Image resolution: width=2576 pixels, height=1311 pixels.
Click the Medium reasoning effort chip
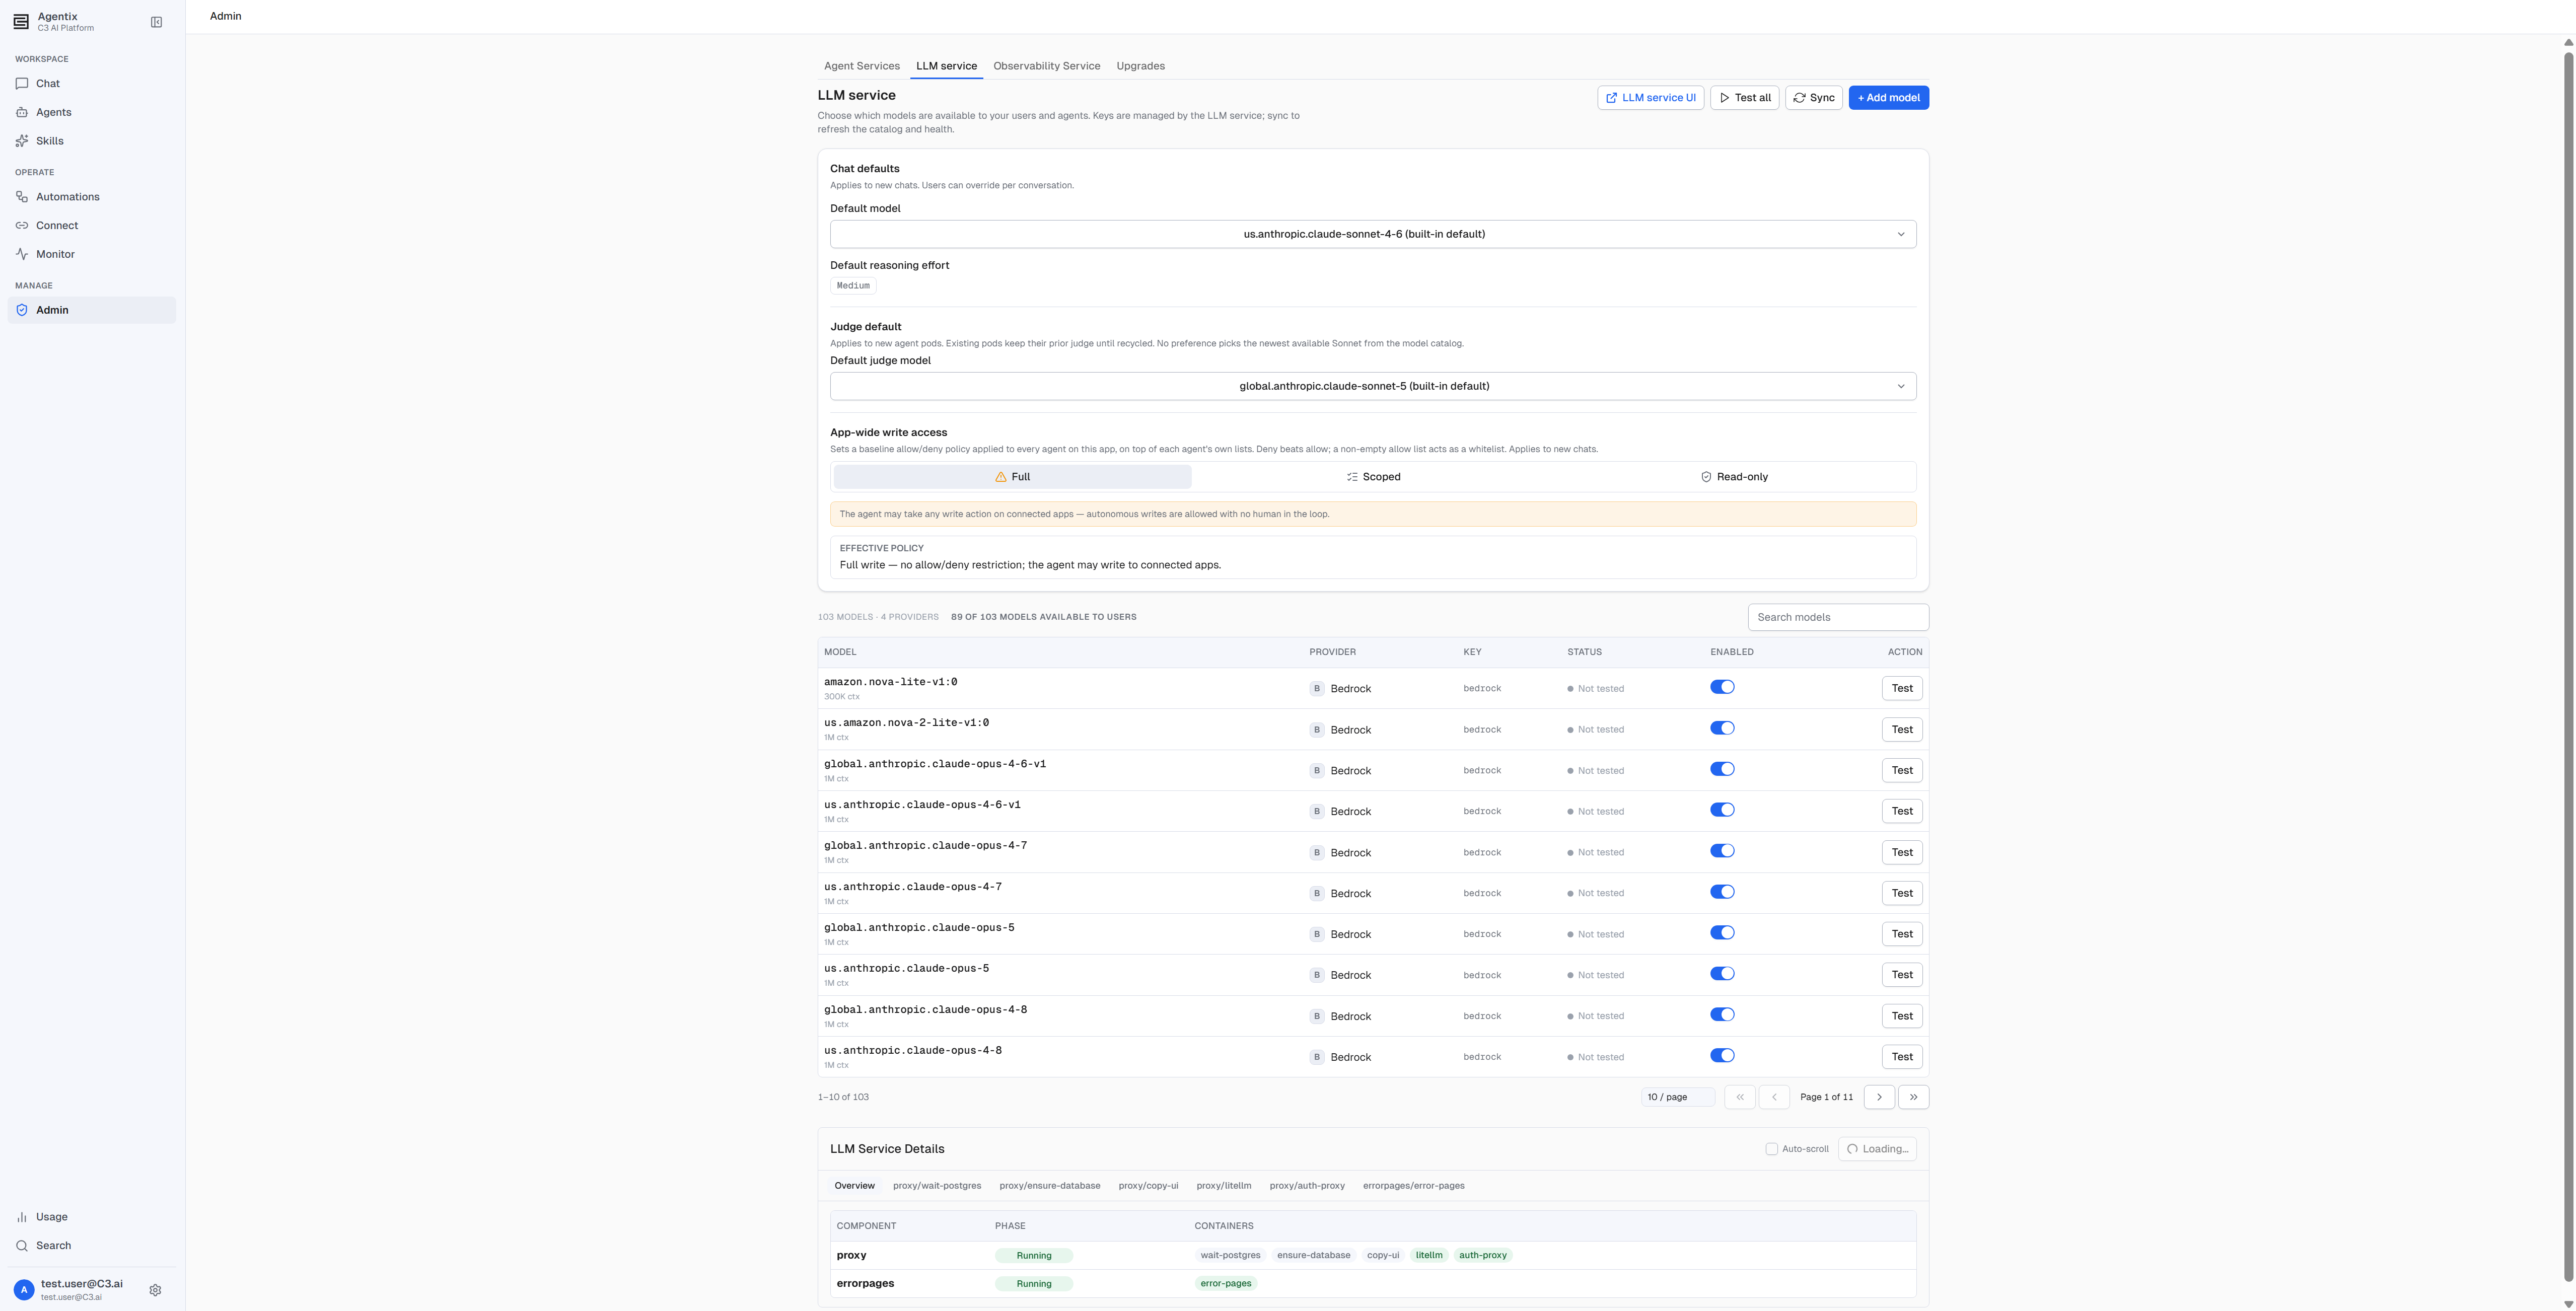(x=853, y=286)
